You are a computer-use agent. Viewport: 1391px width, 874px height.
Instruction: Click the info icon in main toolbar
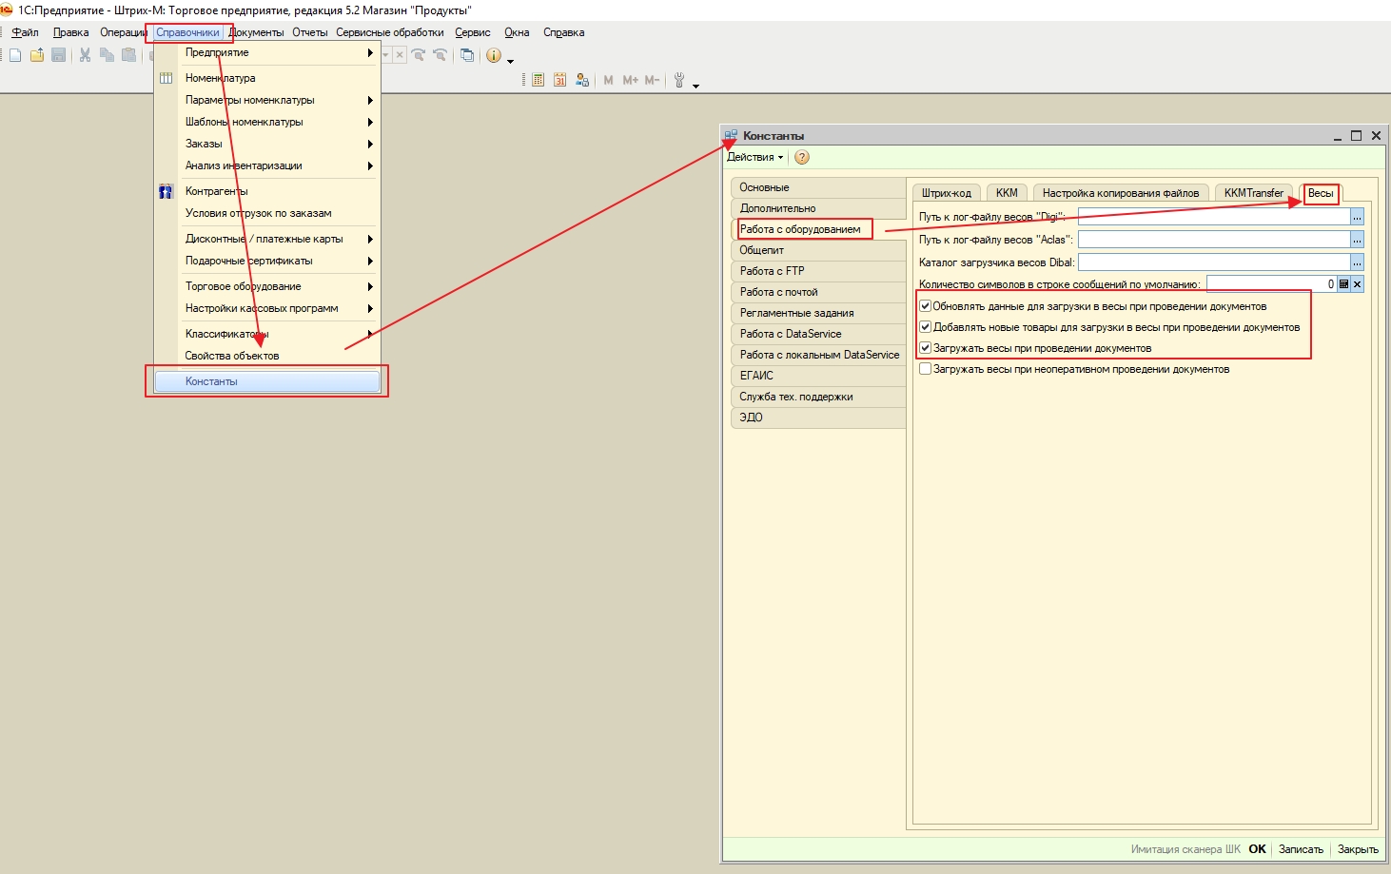(x=494, y=55)
